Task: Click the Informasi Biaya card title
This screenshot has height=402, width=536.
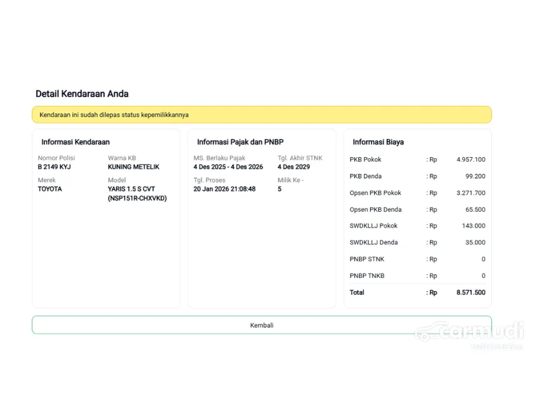Action: (378, 142)
